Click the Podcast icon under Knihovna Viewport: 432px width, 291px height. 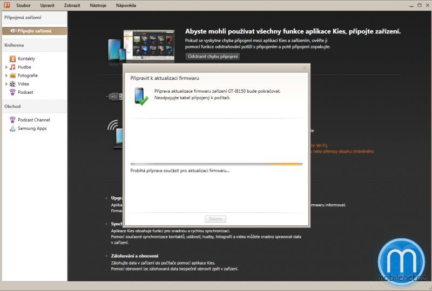[x=12, y=92]
